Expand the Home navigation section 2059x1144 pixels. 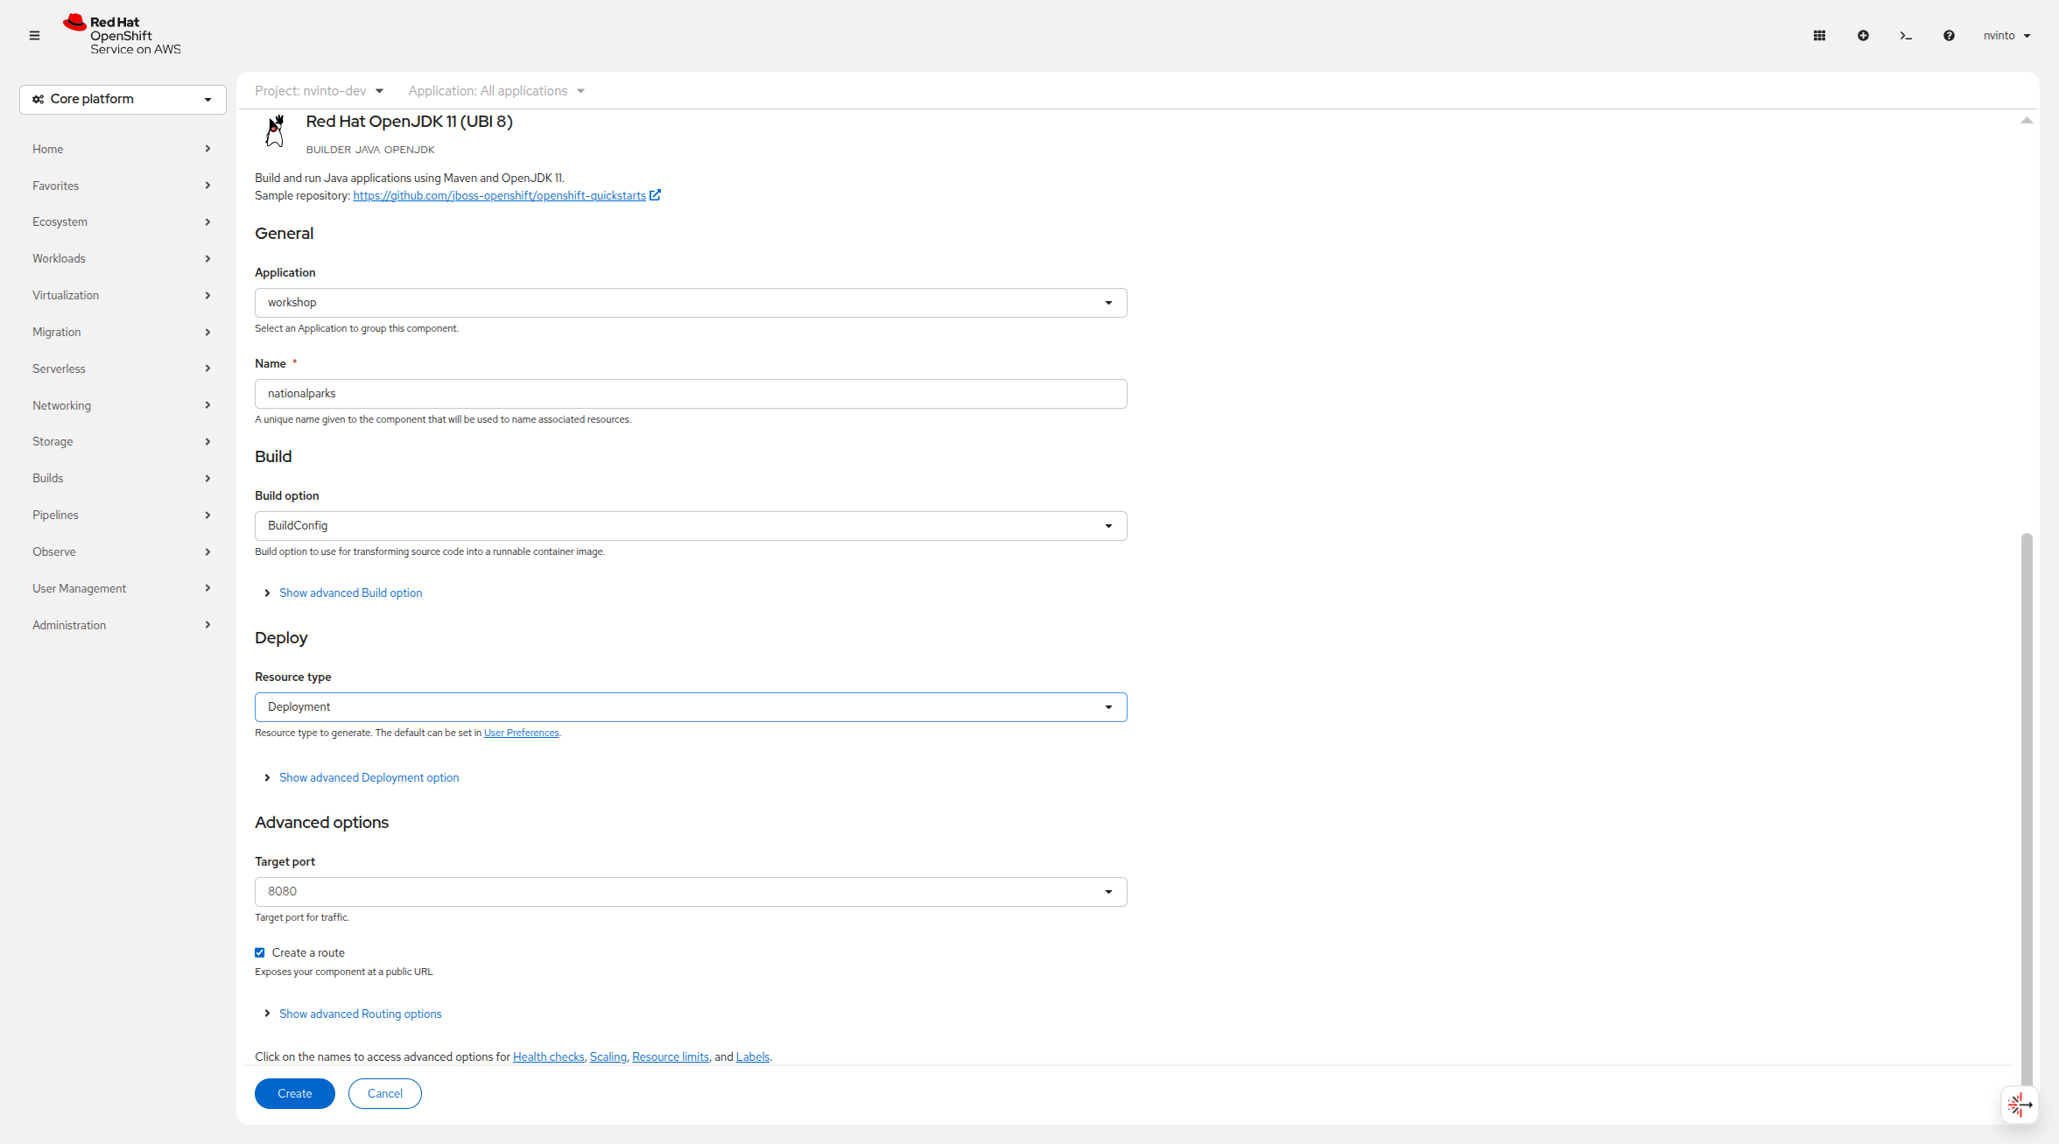pyautogui.click(x=122, y=150)
